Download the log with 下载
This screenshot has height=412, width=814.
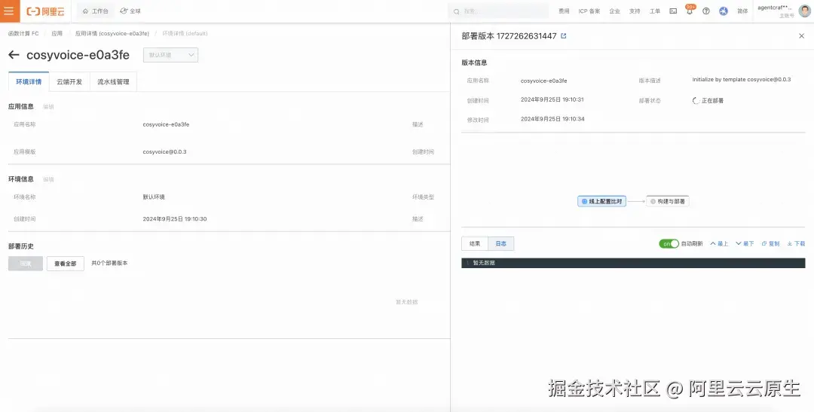point(797,243)
